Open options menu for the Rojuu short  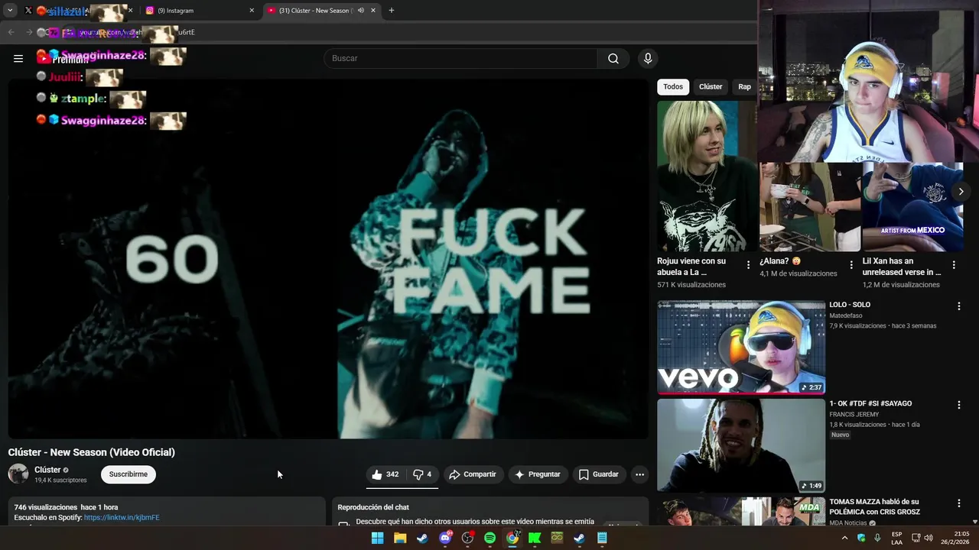click(748, 265)
